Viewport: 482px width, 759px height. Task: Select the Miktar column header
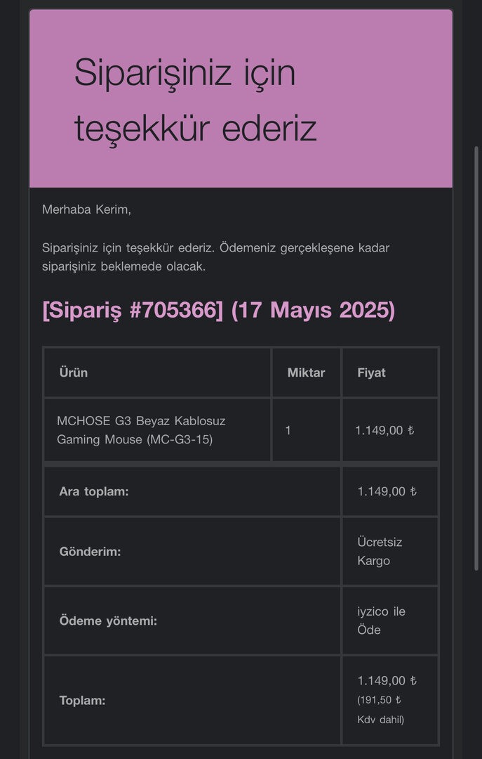coord(306,372)
